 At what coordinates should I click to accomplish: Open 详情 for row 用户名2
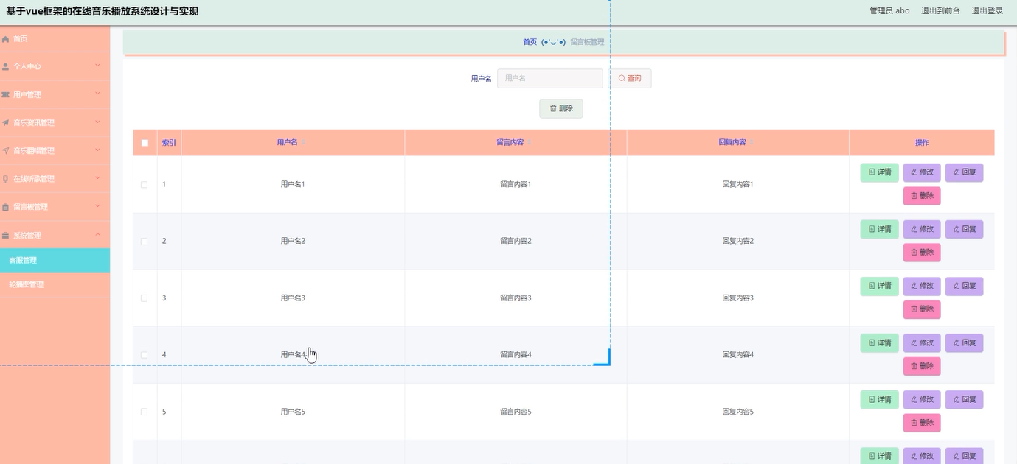pyautogui.click(x=880, y=229)
